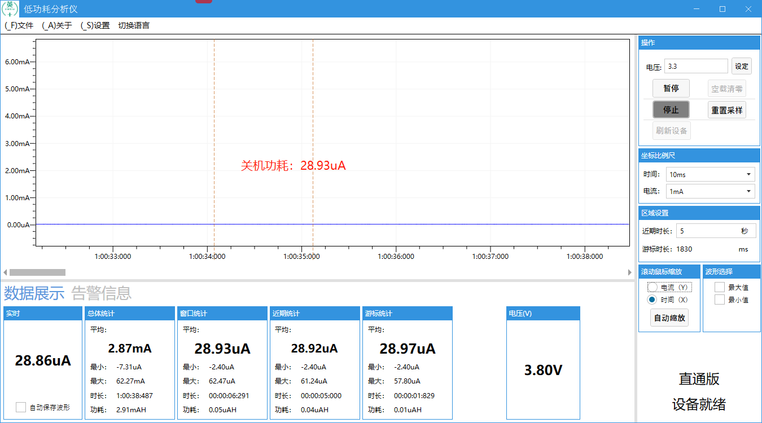
Task: Enable the 最小值 waveform checkbox
Action: (x=720, y=299)
